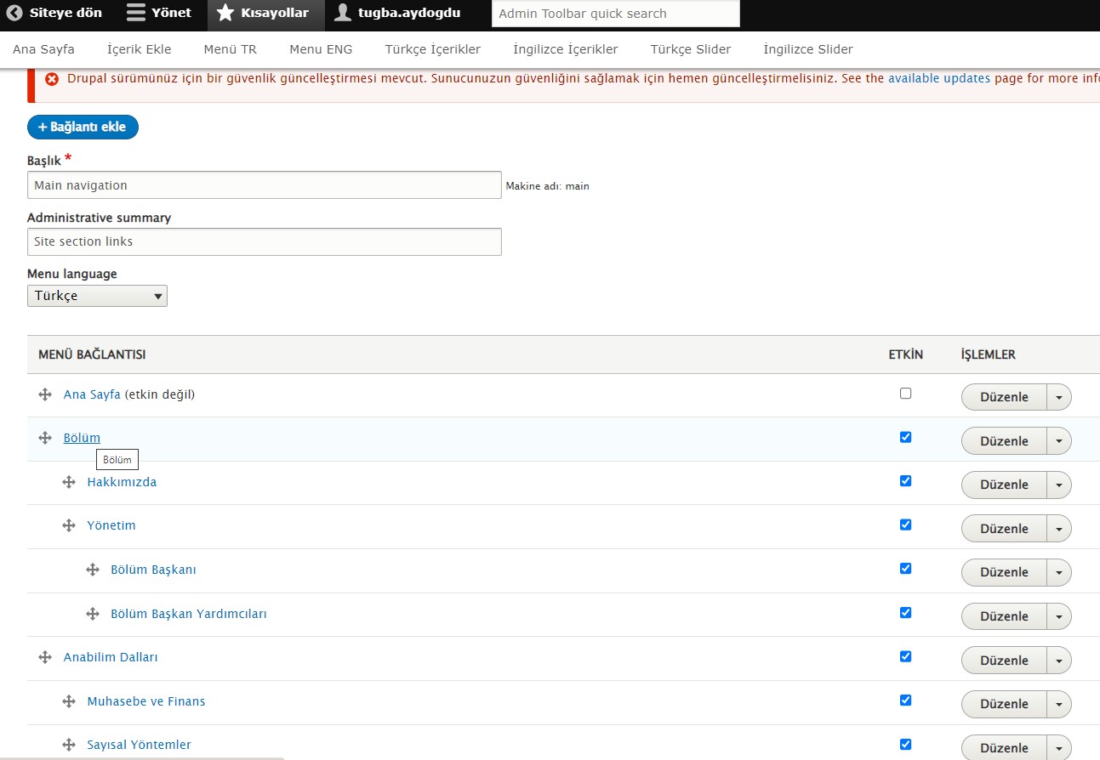Click Düzenle button for Anabilim Dalları
This screenshot has height=760, width=1100.
(x=1004, y=661)
